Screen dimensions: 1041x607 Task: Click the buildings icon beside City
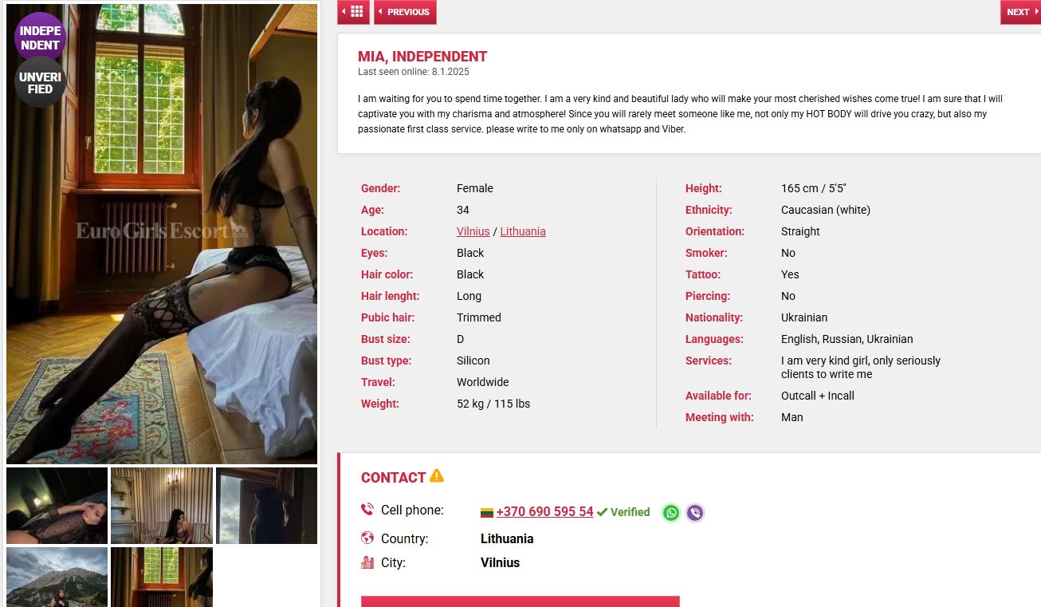tap(367, 562)
